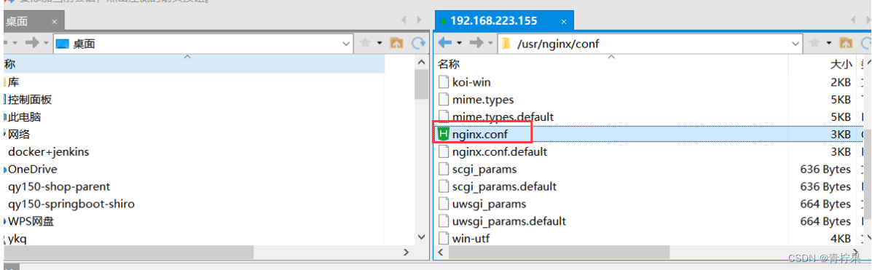Image resolution: width=872 pixels, height=270 pixels.
Task: Click home folder icon in the 桌面 pane
Action: coord(396,43)
